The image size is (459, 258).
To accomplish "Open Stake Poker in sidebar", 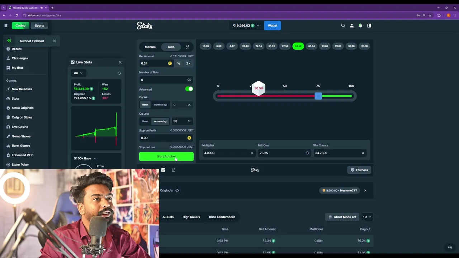I will tap(20, 164).
